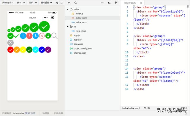Click the green checkmark without circle icon

[17, 36]
